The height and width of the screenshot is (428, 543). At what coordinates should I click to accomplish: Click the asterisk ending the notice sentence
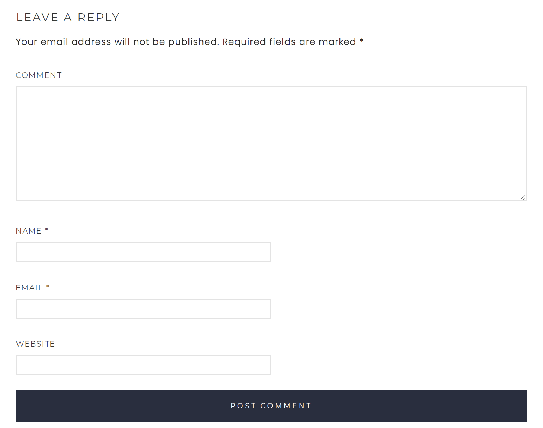[362, 40]
